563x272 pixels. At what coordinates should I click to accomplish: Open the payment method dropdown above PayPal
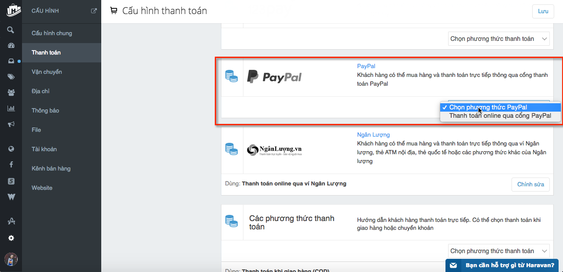(499, 39)
